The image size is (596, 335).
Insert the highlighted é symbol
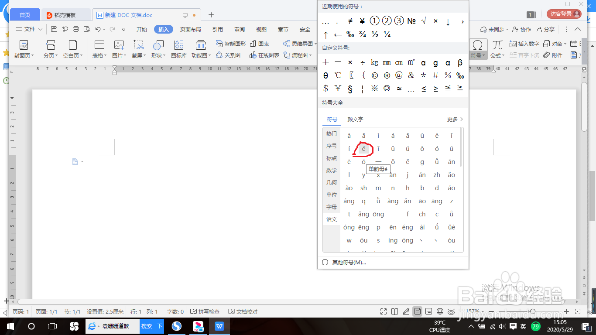point(364,149)
